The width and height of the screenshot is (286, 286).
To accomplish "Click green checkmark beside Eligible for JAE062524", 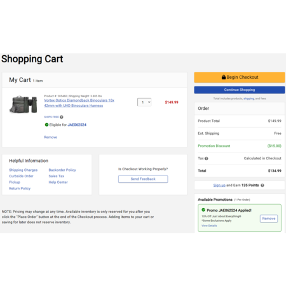I will [46, 125].
